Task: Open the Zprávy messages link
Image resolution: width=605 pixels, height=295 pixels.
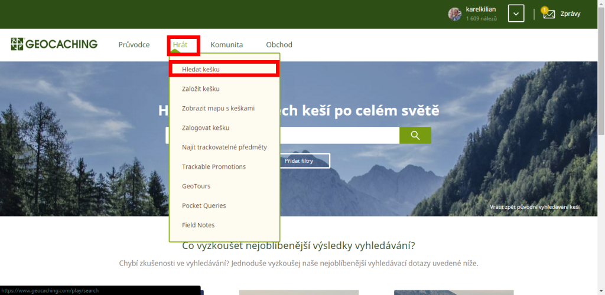Action: click(570, 14)
